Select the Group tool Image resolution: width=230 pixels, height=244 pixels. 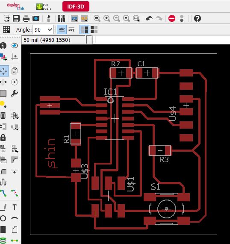point(3,93)
